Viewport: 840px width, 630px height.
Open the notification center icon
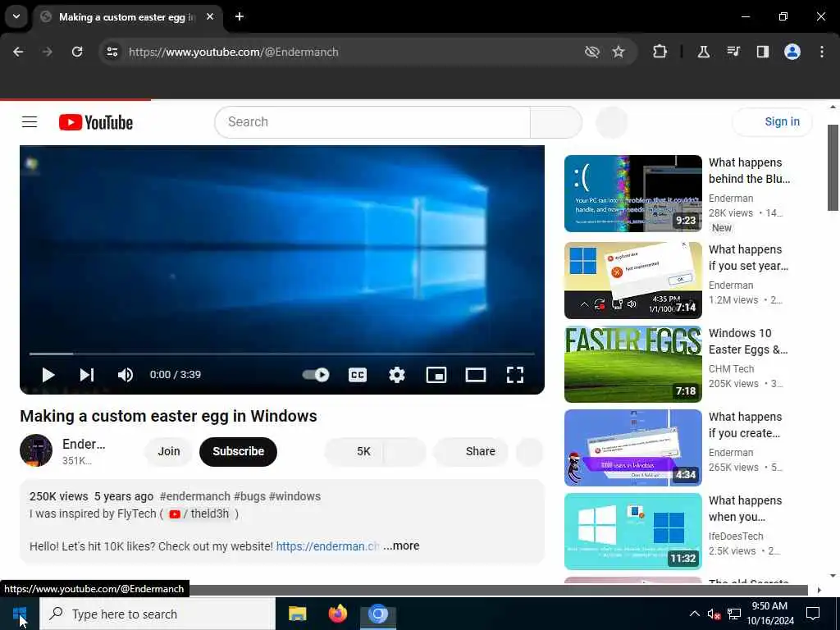[x=813, y=614]
